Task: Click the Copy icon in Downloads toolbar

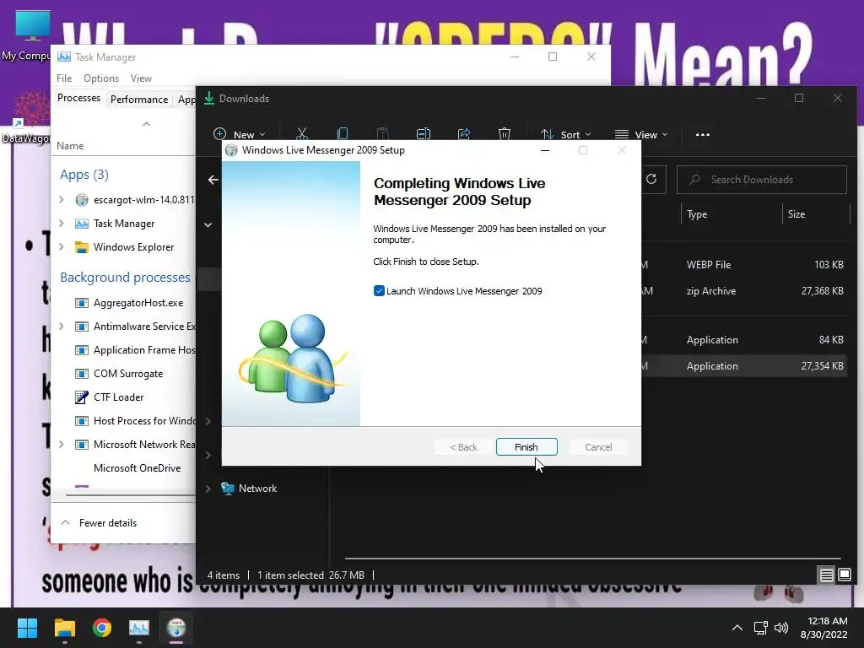Action: 343,134
